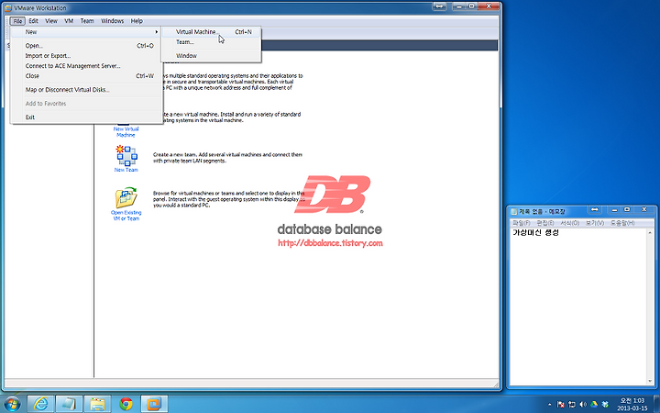
Task: Open the Help menu in VMware
Action: [x=137, y=21]
